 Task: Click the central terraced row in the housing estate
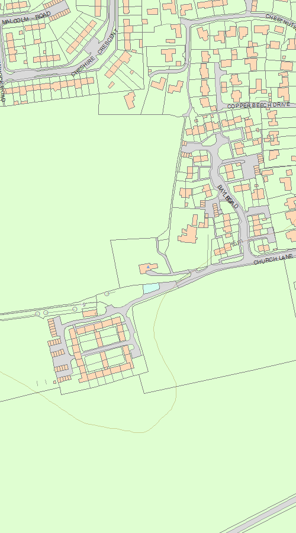point(99,339)
